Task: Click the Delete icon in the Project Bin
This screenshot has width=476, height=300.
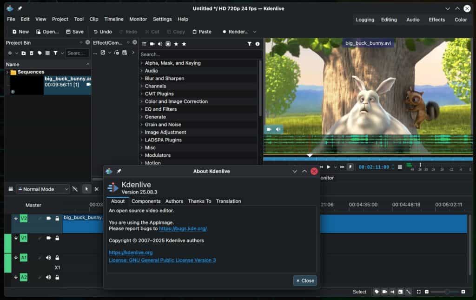Action: [x=31, y=53]
